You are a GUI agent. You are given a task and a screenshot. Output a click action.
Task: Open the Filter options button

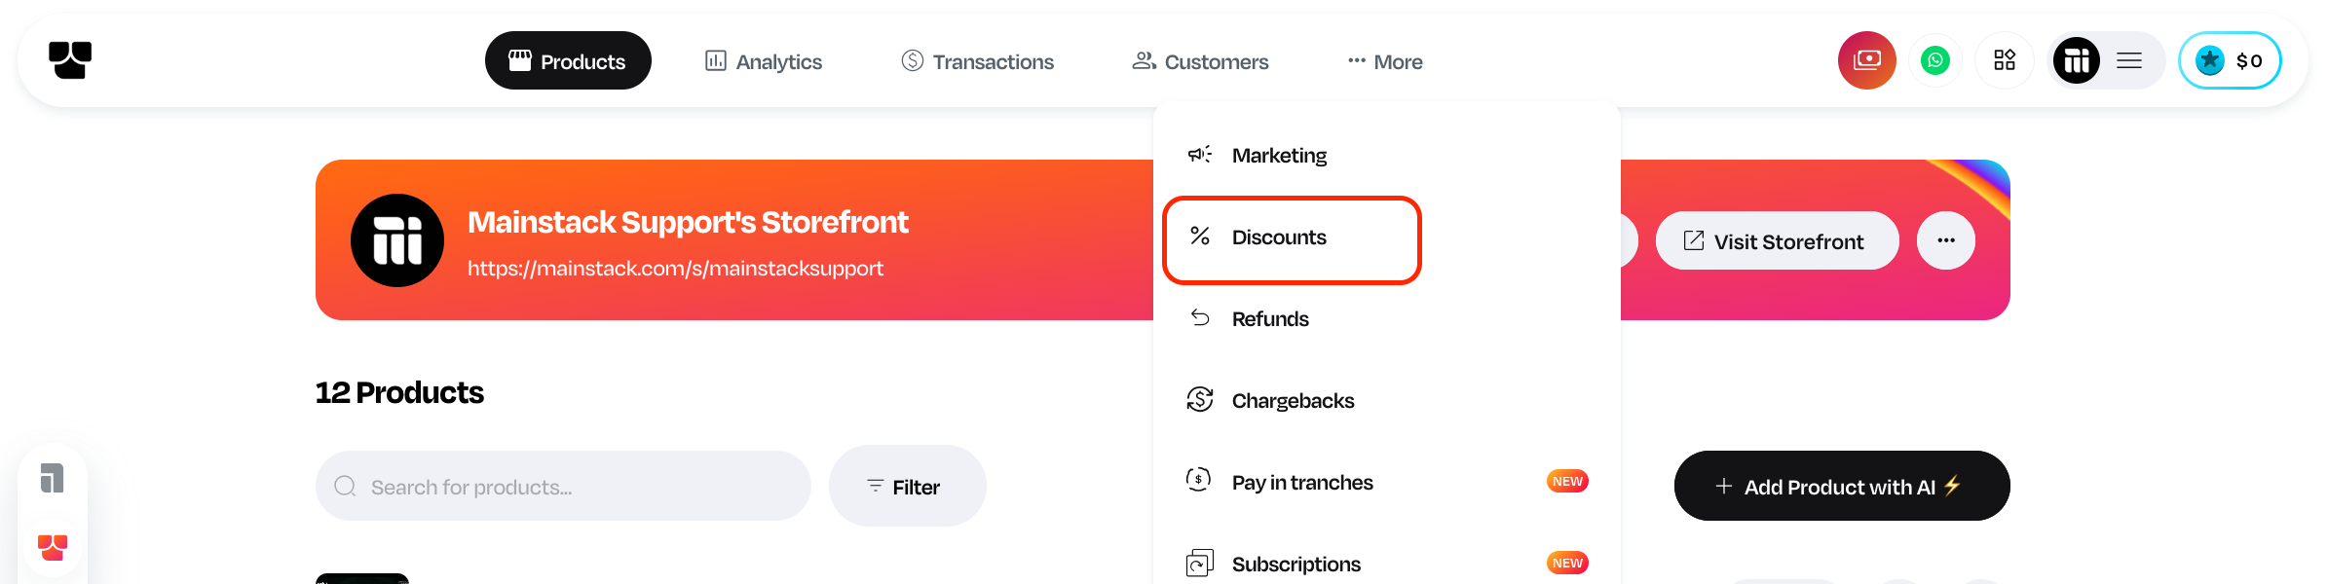pyautogui.click(x=907, y=487)
